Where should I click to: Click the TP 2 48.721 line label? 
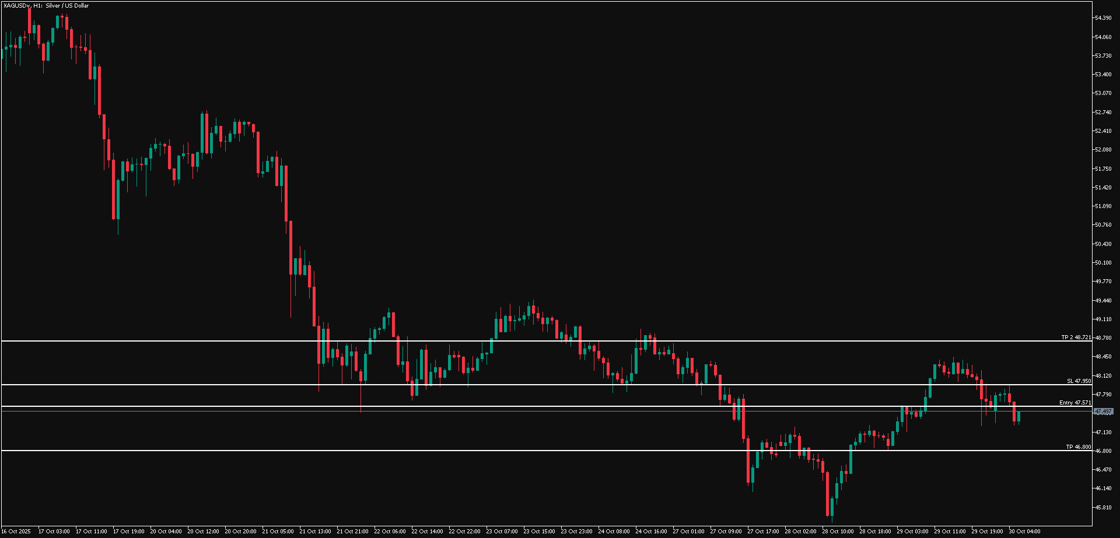[1076, 337]
